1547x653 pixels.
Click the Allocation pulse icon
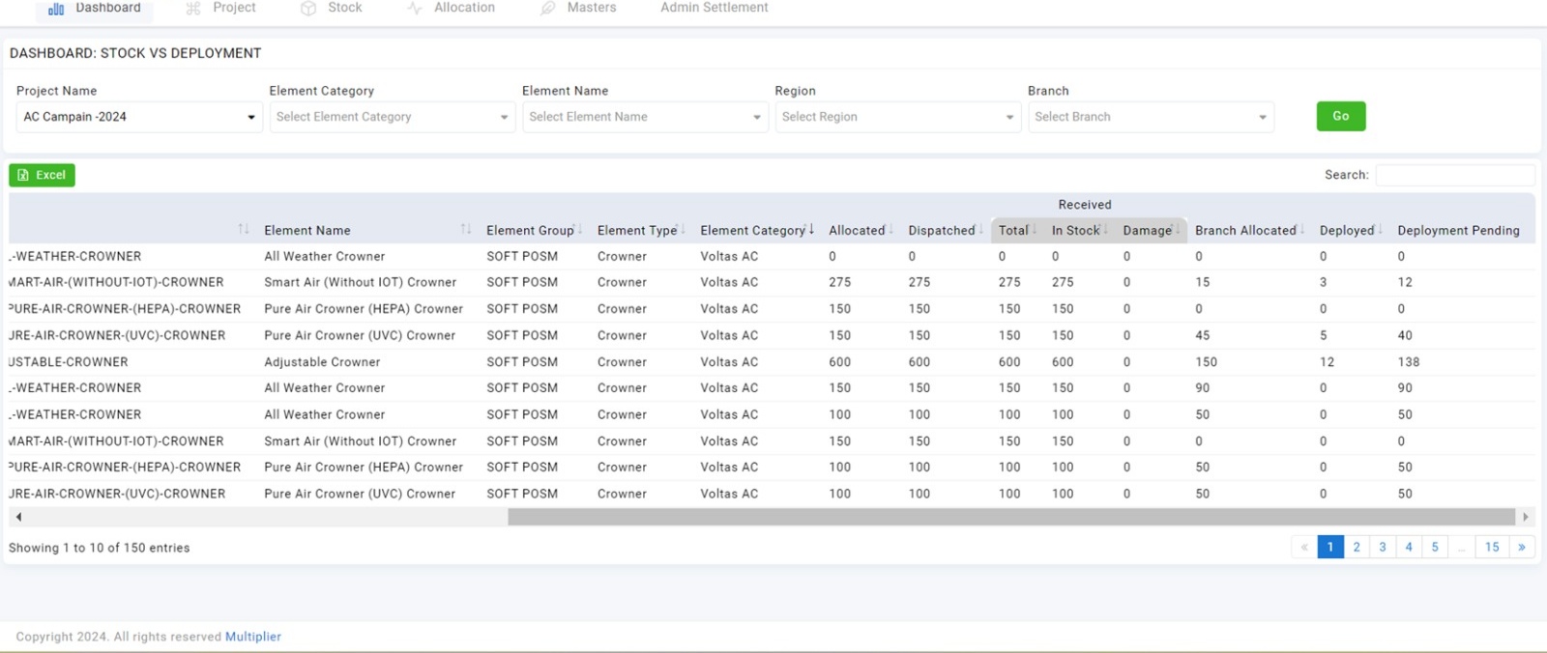coord(415,9)
